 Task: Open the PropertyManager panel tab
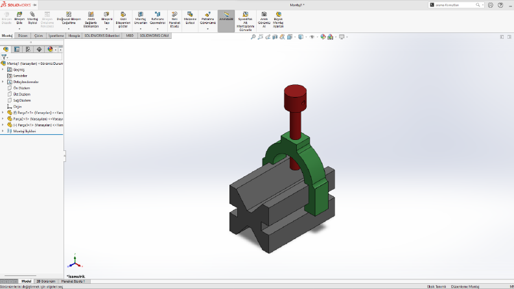[x=17, y=49]
